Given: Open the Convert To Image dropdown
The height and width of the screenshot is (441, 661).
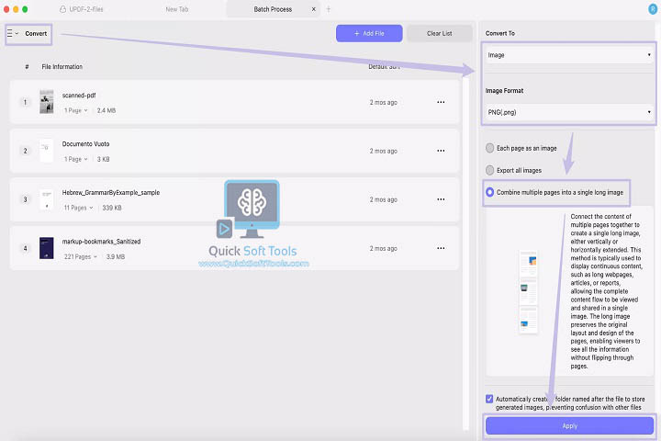Looking at the screenshot, I should [569, 55].
